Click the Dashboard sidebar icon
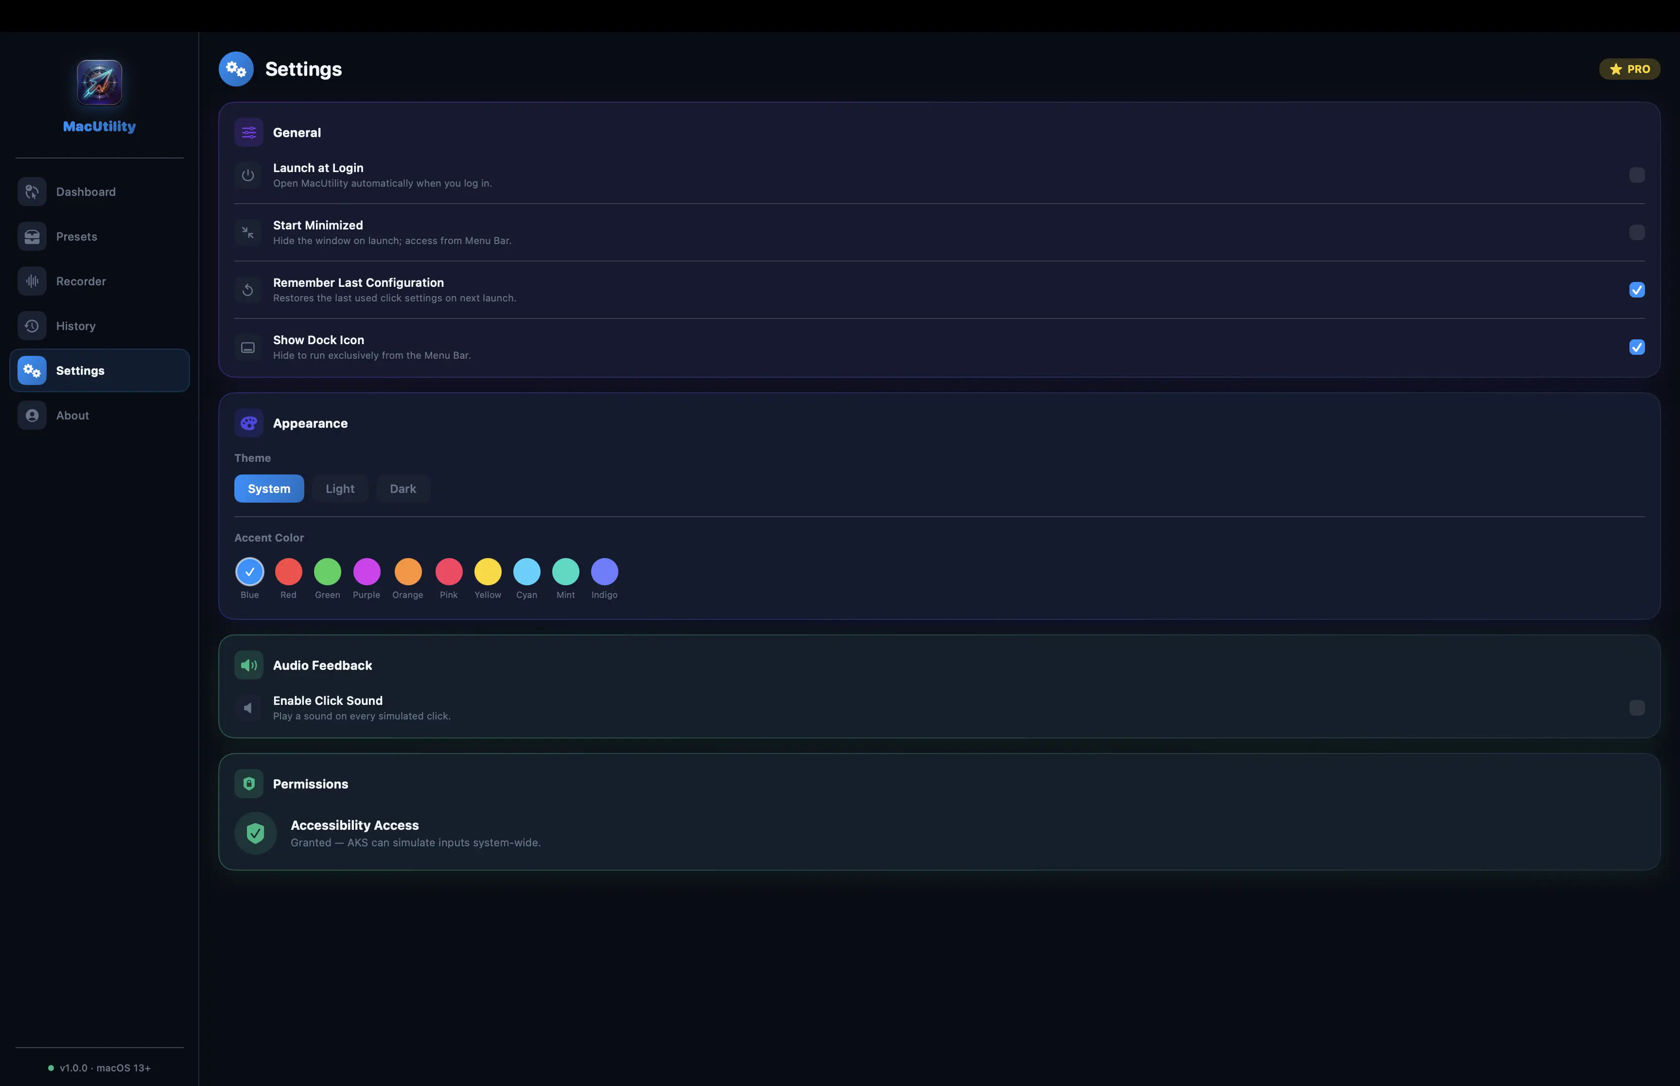 32,192
